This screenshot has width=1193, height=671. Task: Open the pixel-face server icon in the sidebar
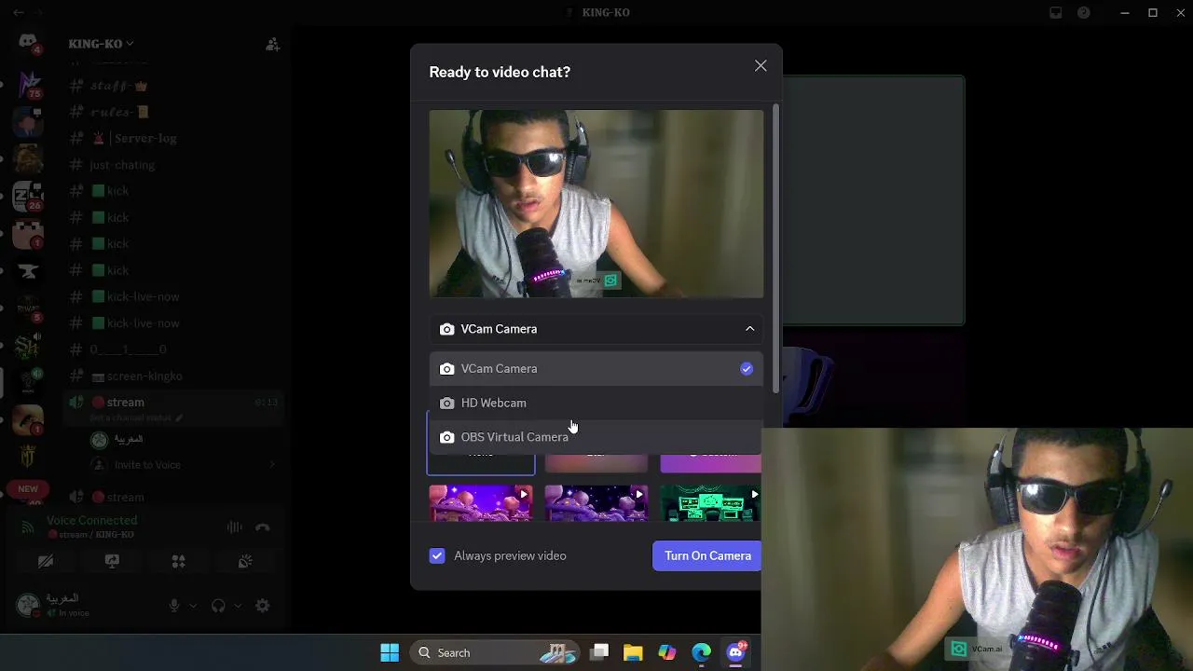28,233
